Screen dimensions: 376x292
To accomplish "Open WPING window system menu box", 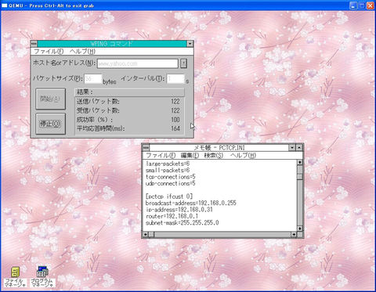I will (34, 44).
